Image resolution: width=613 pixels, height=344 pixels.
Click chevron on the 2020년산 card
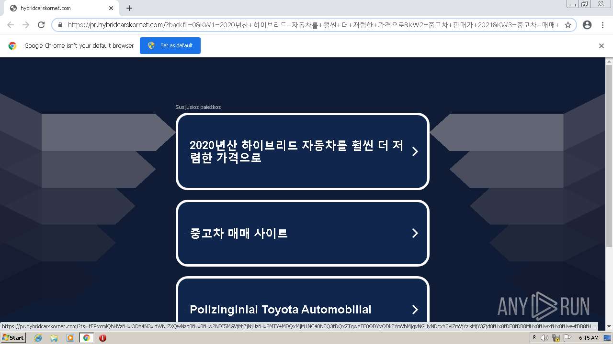click(415, 151)
